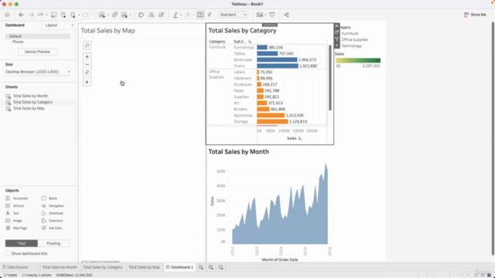Viewport: 495px width, 278px height.
Task: Click the Clear Sheet toolbar icon
Action: coord(125,15)
